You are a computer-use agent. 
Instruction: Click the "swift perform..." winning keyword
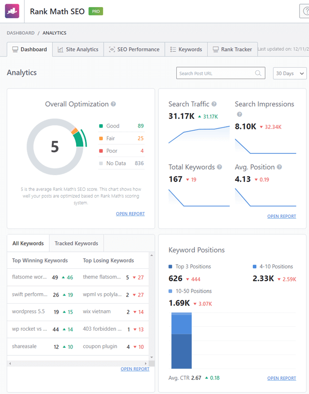tap(29, 294)
